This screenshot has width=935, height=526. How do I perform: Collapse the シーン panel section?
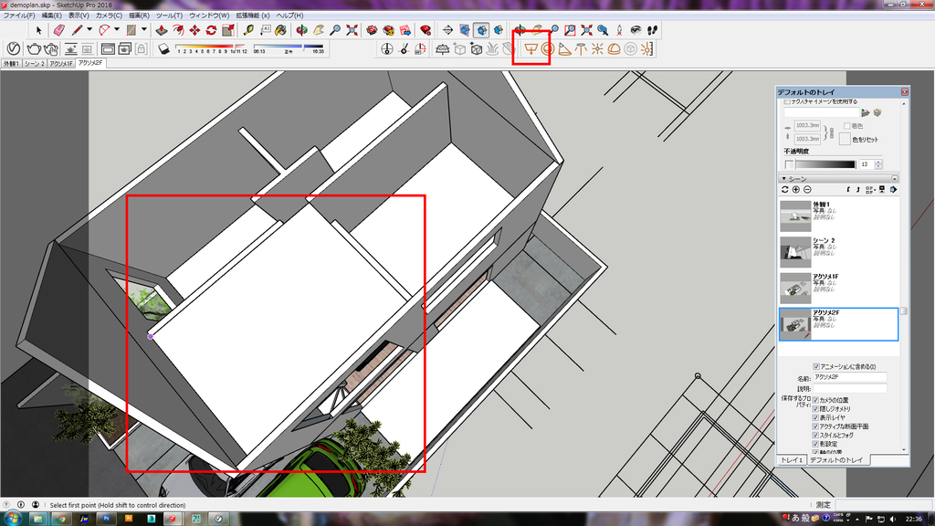(x=784, y=179)
